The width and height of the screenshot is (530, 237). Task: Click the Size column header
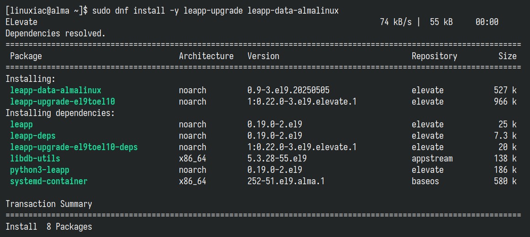(507, 56)
